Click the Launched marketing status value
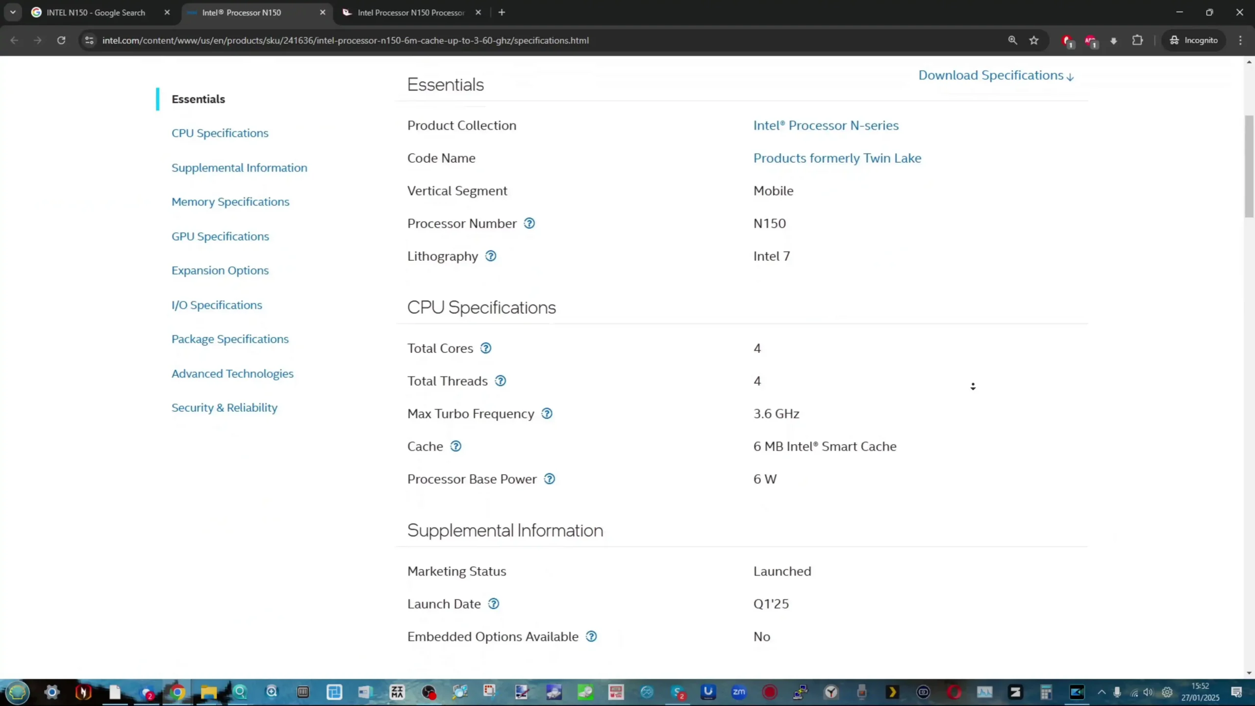This screenshot has height=706, width=1255. pyautogui.click(x=782, y=571)
